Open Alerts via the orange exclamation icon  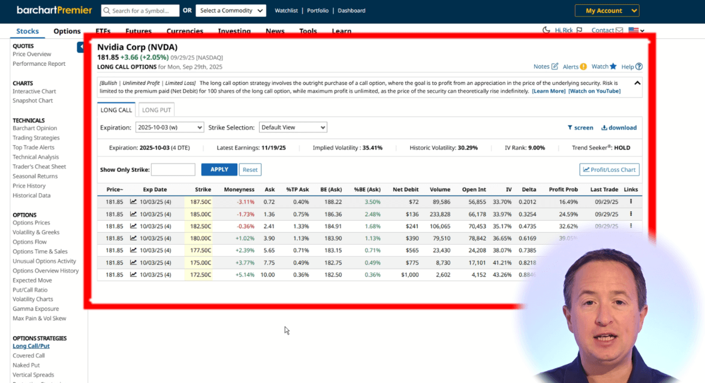coord(583,66)
